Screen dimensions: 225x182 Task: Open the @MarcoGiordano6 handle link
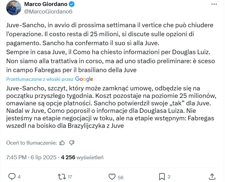48,12
